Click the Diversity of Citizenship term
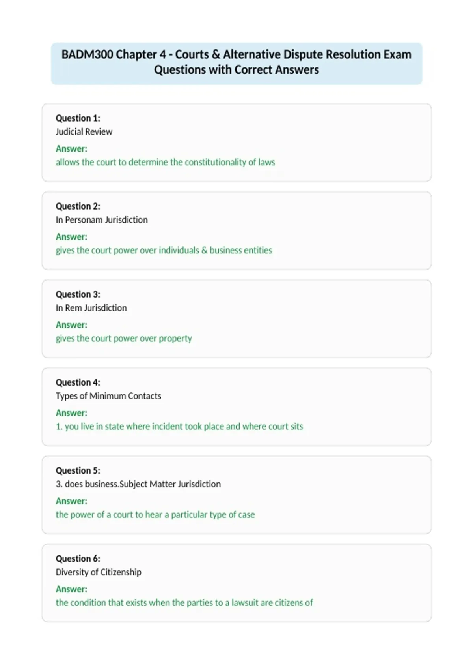Image resolution: width=473 pixels, height=671 pixels. [99, 572]
